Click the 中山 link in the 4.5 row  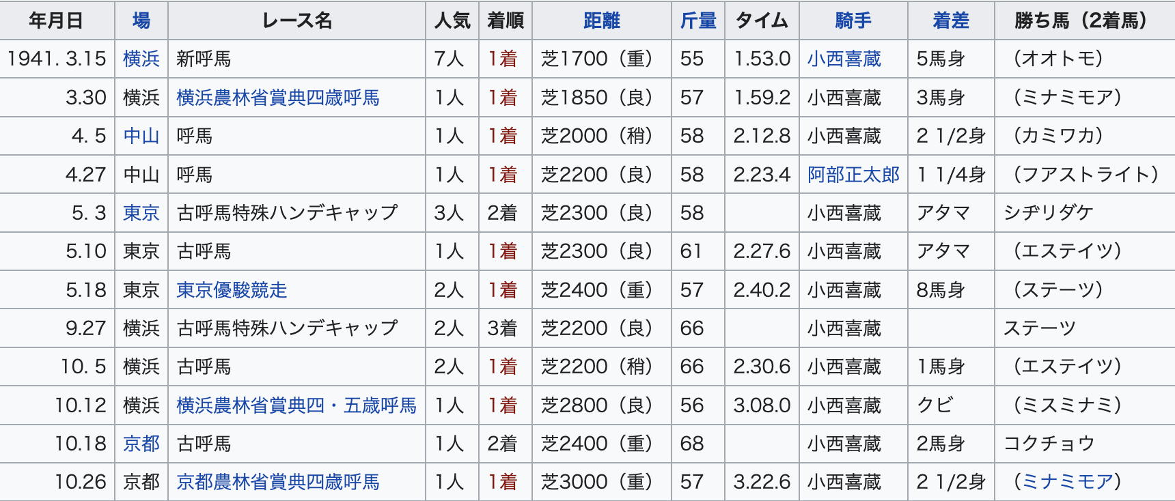coord(141,136)
